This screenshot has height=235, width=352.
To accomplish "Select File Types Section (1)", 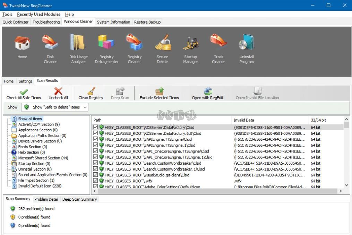I will [36, 181].
